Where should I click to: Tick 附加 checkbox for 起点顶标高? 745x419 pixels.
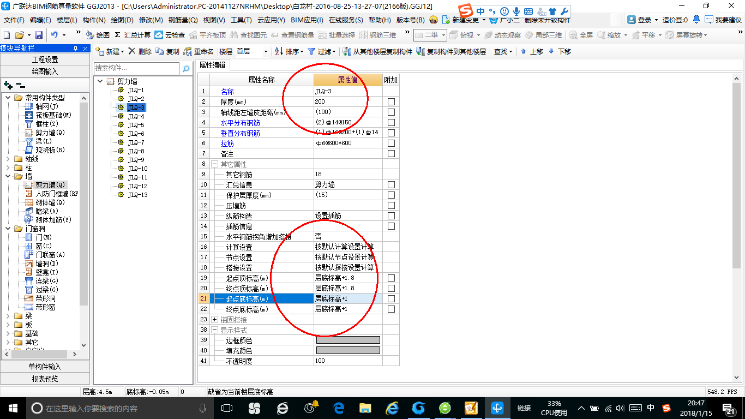pos(391,278)
